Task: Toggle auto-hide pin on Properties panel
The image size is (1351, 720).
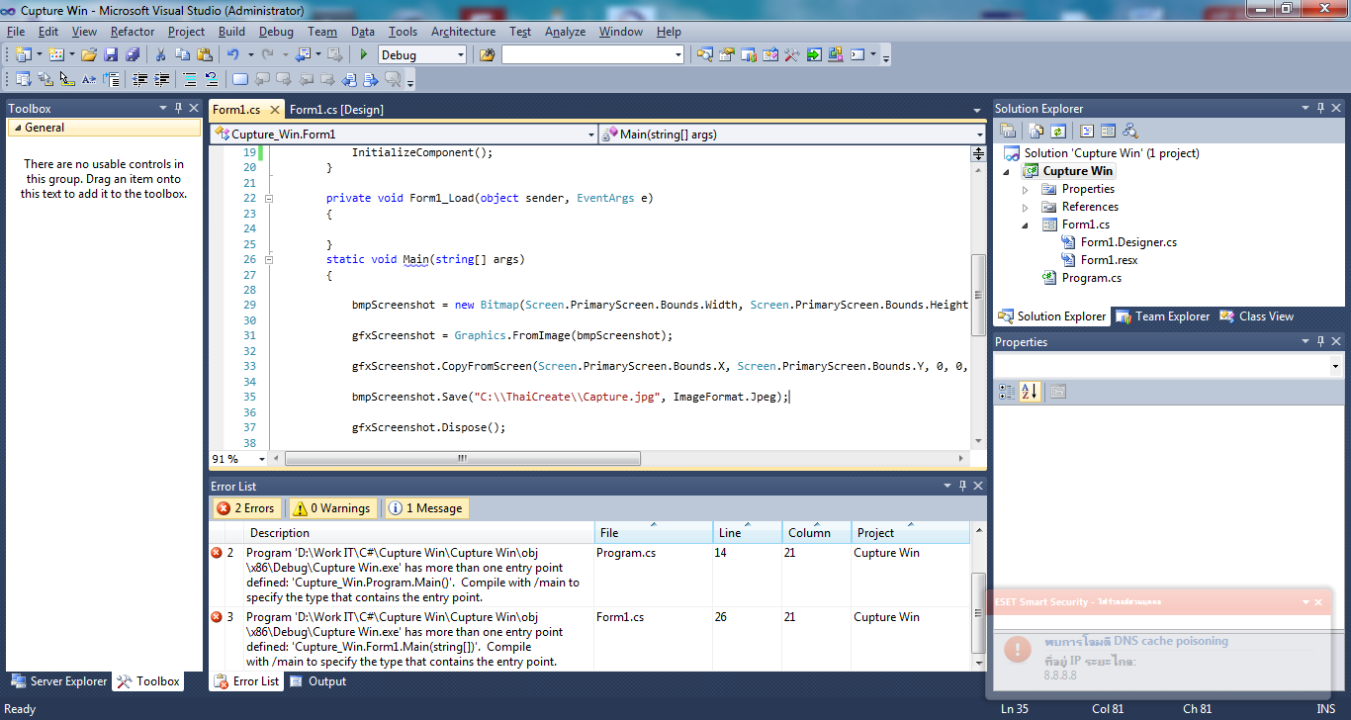Action: click(1320, 341)
